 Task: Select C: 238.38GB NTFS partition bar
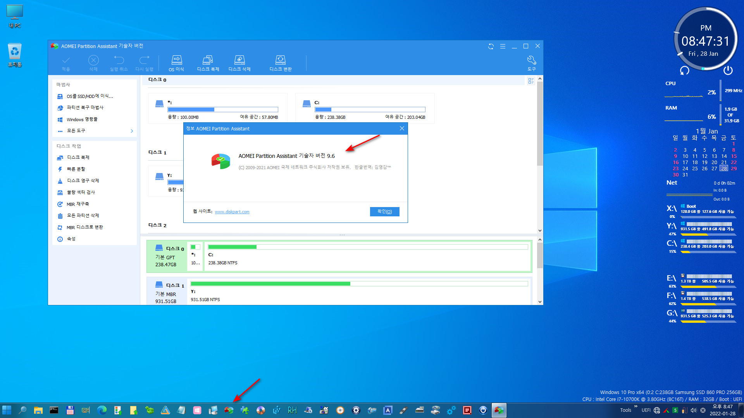(x=368, y=256)
